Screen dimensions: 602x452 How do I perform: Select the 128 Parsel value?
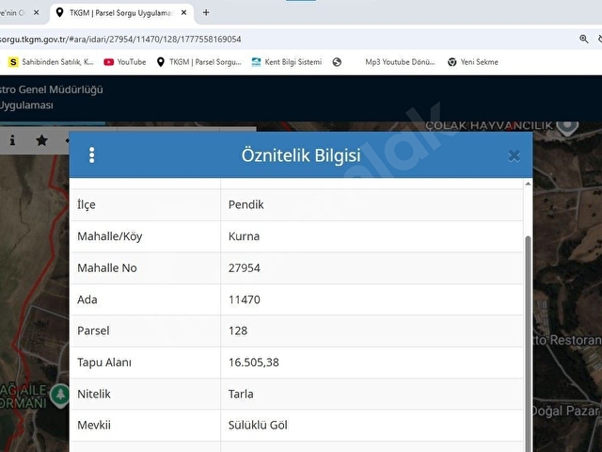(x=238, y=331)
